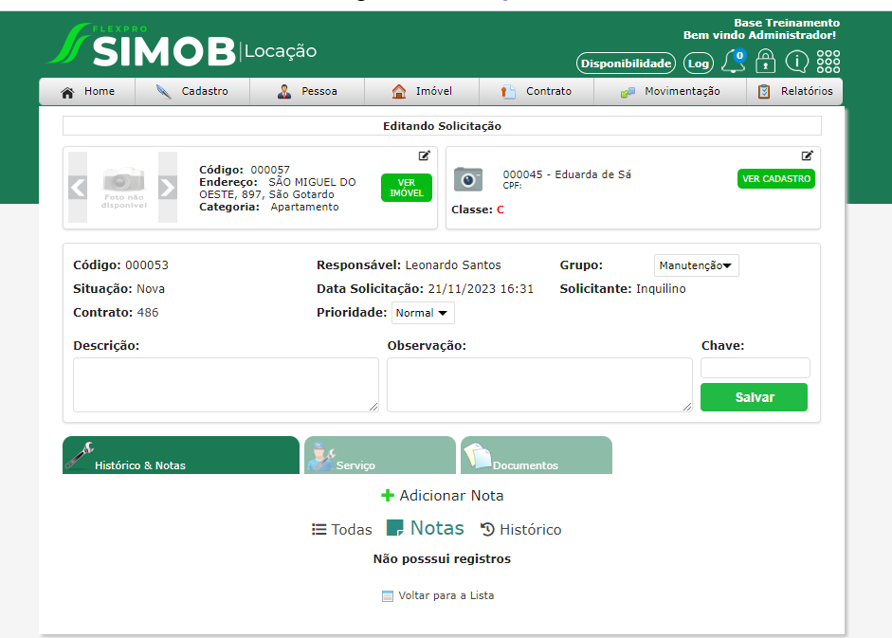
Task: Open the Grupo dropdown
Action: [x=697, y=266]
